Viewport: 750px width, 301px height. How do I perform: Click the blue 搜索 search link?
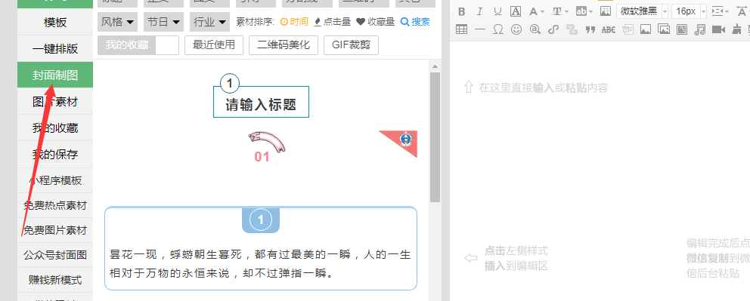click(x=415, y=21)
